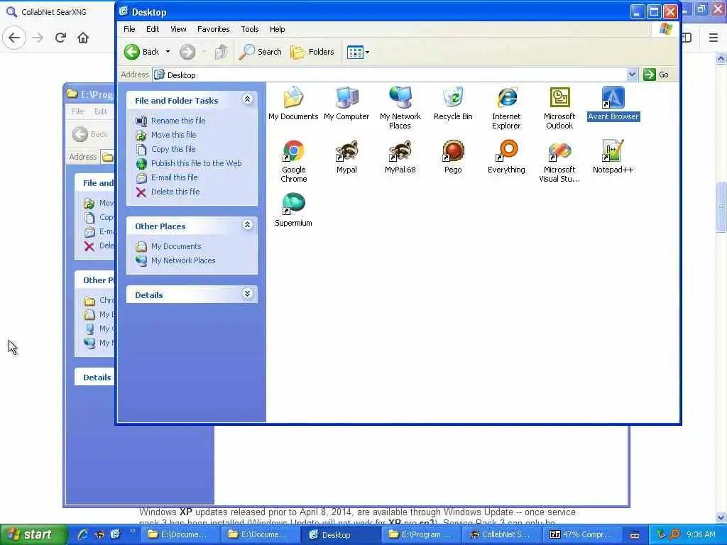727x545 pixels.
Task: Click Publish this file to the Web
Action: click(196, 163)
